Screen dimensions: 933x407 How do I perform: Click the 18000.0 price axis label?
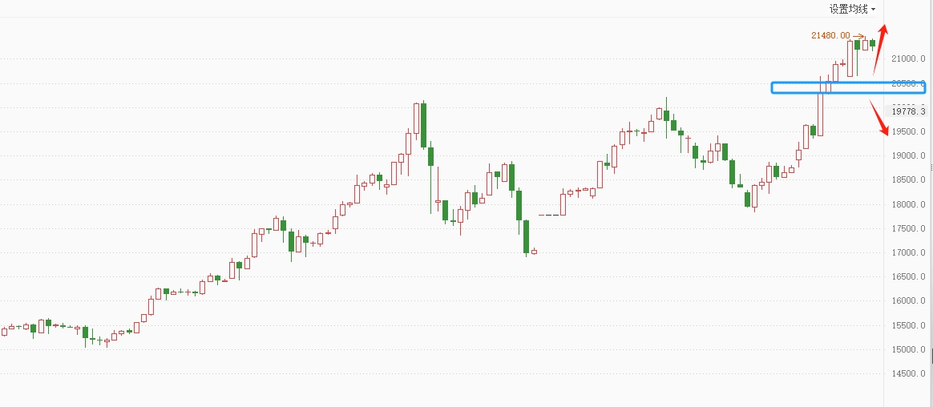click(x=909, y=204)
